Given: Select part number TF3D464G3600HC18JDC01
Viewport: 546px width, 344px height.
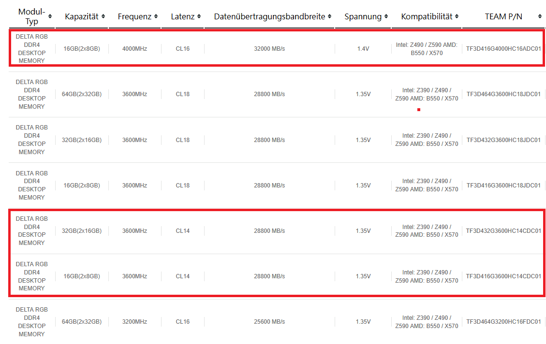Looking at the screenshot, I should coord(503,94).
